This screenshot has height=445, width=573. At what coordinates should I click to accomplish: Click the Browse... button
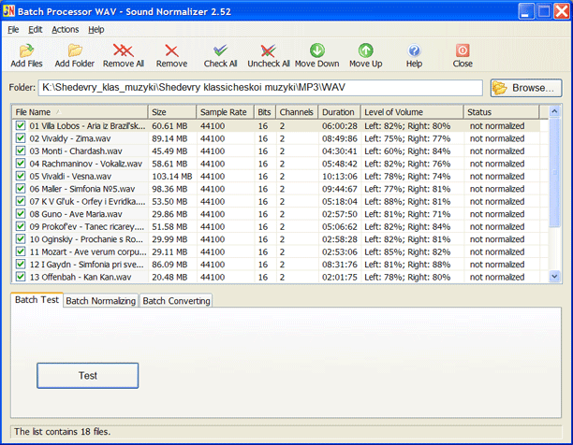(526, 88)
